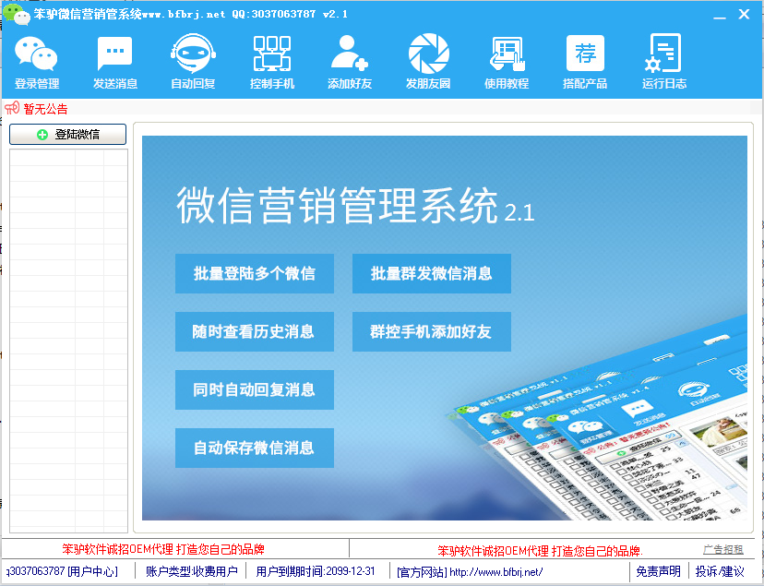Open the 用户中心 user center link
The image size is (764, 586).
click(x=92, y=571)
